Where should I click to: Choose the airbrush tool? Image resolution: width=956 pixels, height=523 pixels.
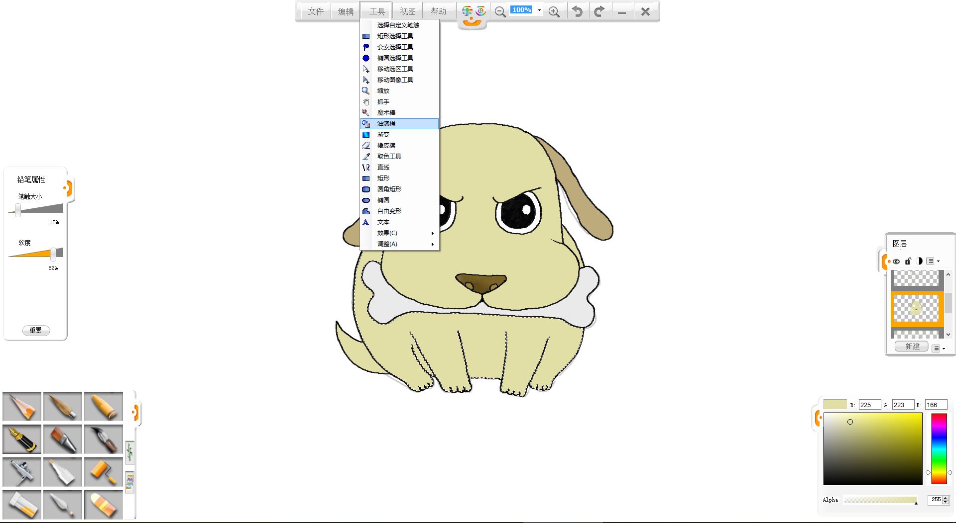(x=22, y=472)
